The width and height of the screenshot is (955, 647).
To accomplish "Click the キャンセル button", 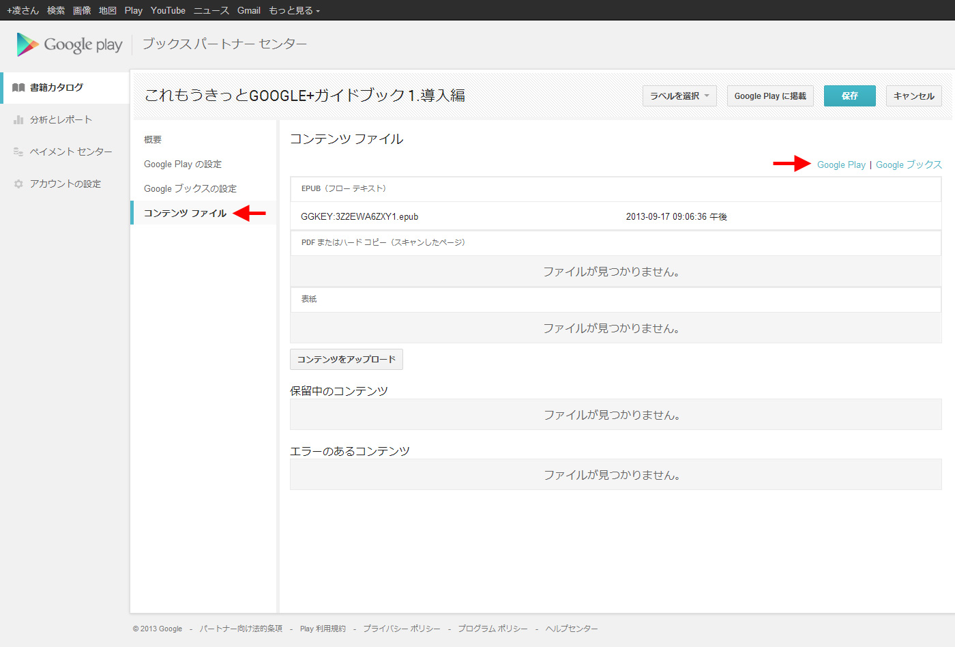I will click(914, 96).
